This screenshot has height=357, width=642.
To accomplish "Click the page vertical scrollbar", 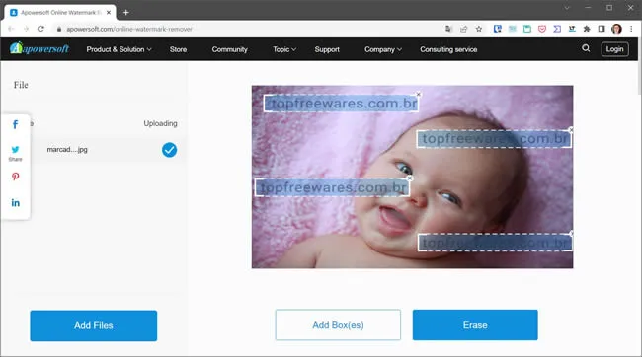I will 640,78.
